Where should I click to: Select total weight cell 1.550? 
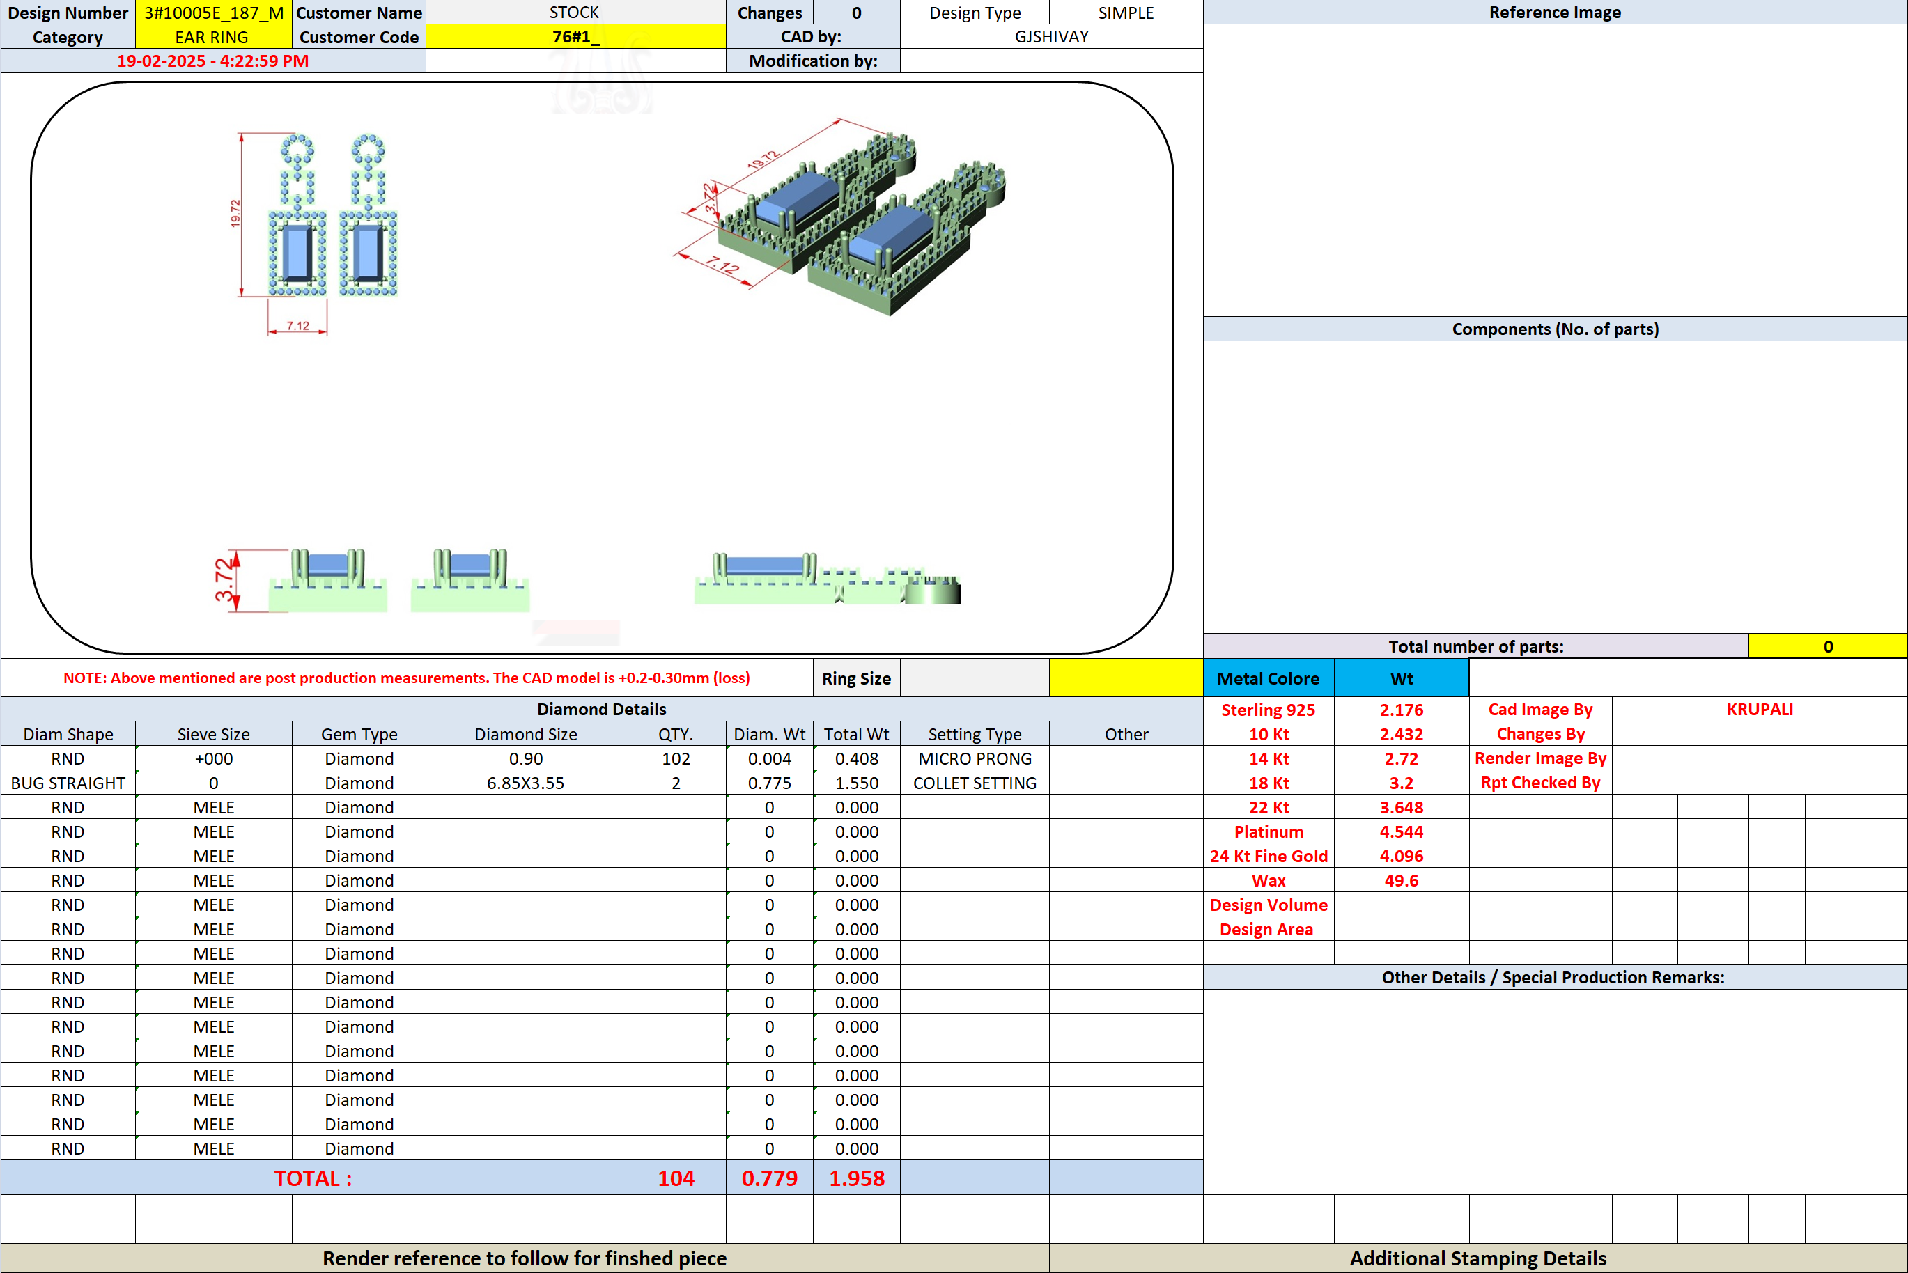click(x=857, y=783)
